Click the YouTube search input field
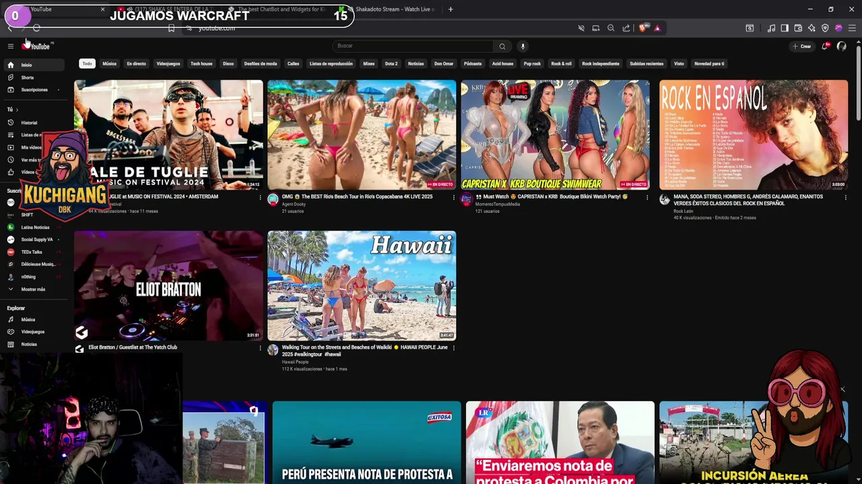 (x=413, y=46)
